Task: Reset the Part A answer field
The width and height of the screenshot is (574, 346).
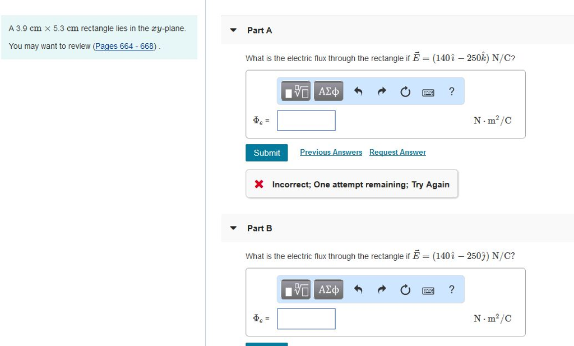Action: coord(405,91)
